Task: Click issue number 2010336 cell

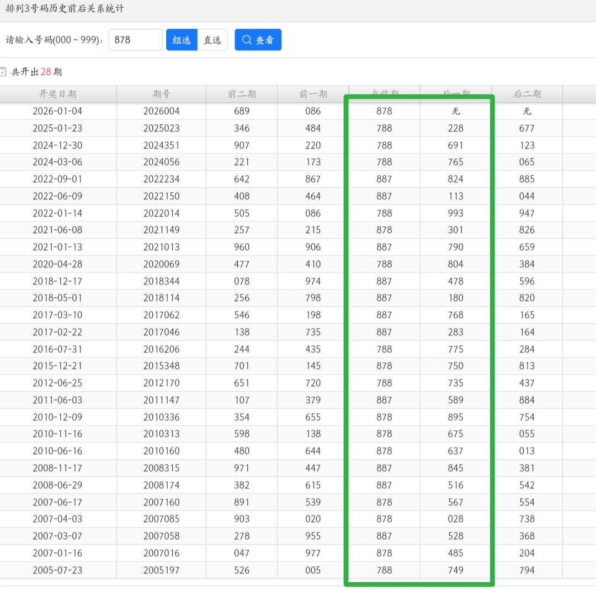Action: pyautogui.click(x=161, y=417)
